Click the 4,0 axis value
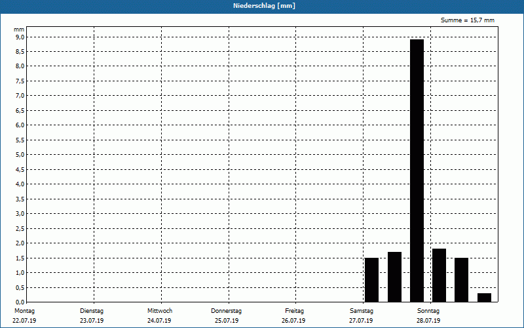The image size is (524, 328). [x=20, y=184]
